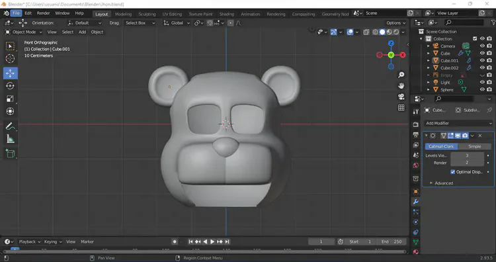Viewport: 496px width, 262px height.
Task: Open the Modifier properties wrench tab
Action: (416, 202)
